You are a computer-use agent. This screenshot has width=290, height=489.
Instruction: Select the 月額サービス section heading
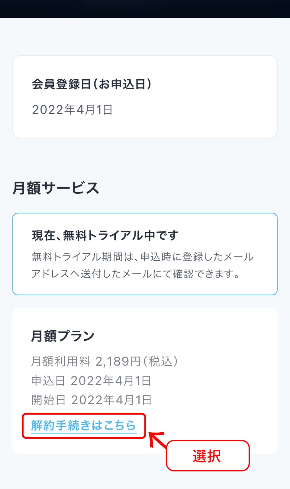(56, 188)
